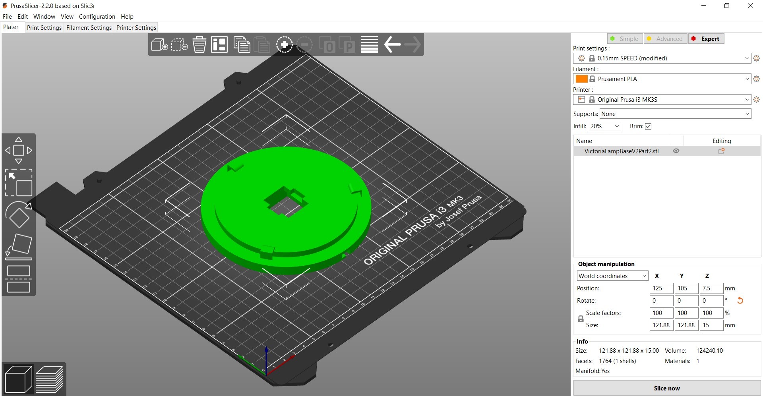Toggle the Brim checkbox
The height and width of the screenshot is (396, 763).
coord(648,126)
